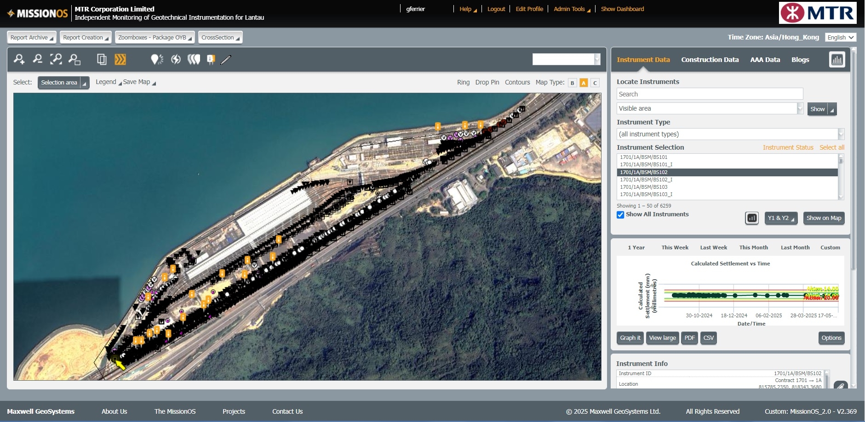Click the Select all link
This screenshot has height=422, width=865.
pos(832,147)
